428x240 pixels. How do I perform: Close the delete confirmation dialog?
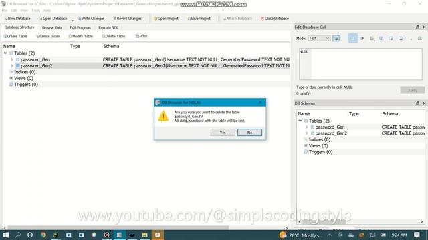(260, 103)
